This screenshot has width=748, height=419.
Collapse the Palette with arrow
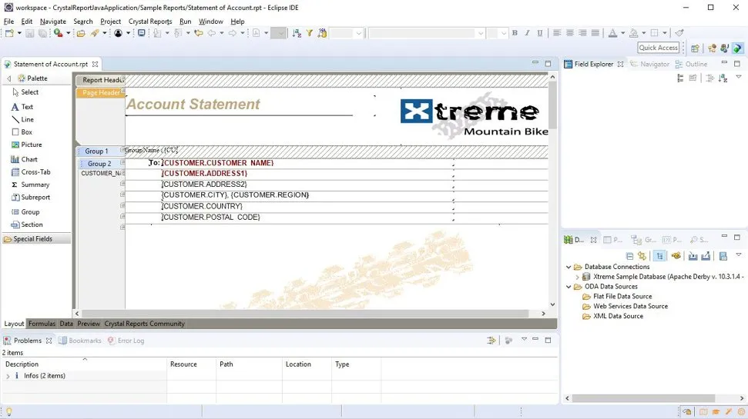pyautogui.click(x=8, y=78)
